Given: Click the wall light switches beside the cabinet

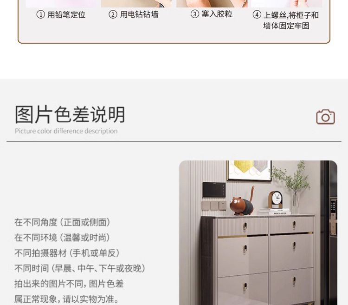Looking at the screenshot, I should 214,206.
